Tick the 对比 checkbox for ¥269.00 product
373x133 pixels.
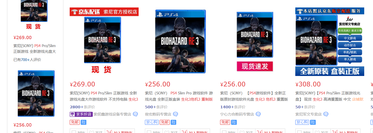[x=74, y=132]
